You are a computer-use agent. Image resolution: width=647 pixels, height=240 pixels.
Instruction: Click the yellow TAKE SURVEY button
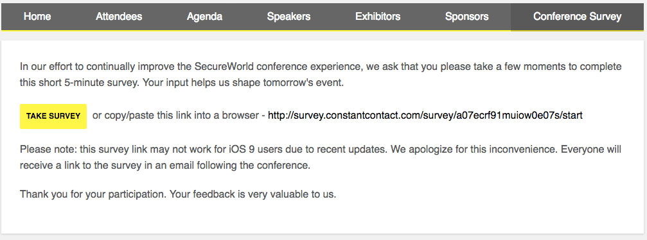[x=53, y=116]
